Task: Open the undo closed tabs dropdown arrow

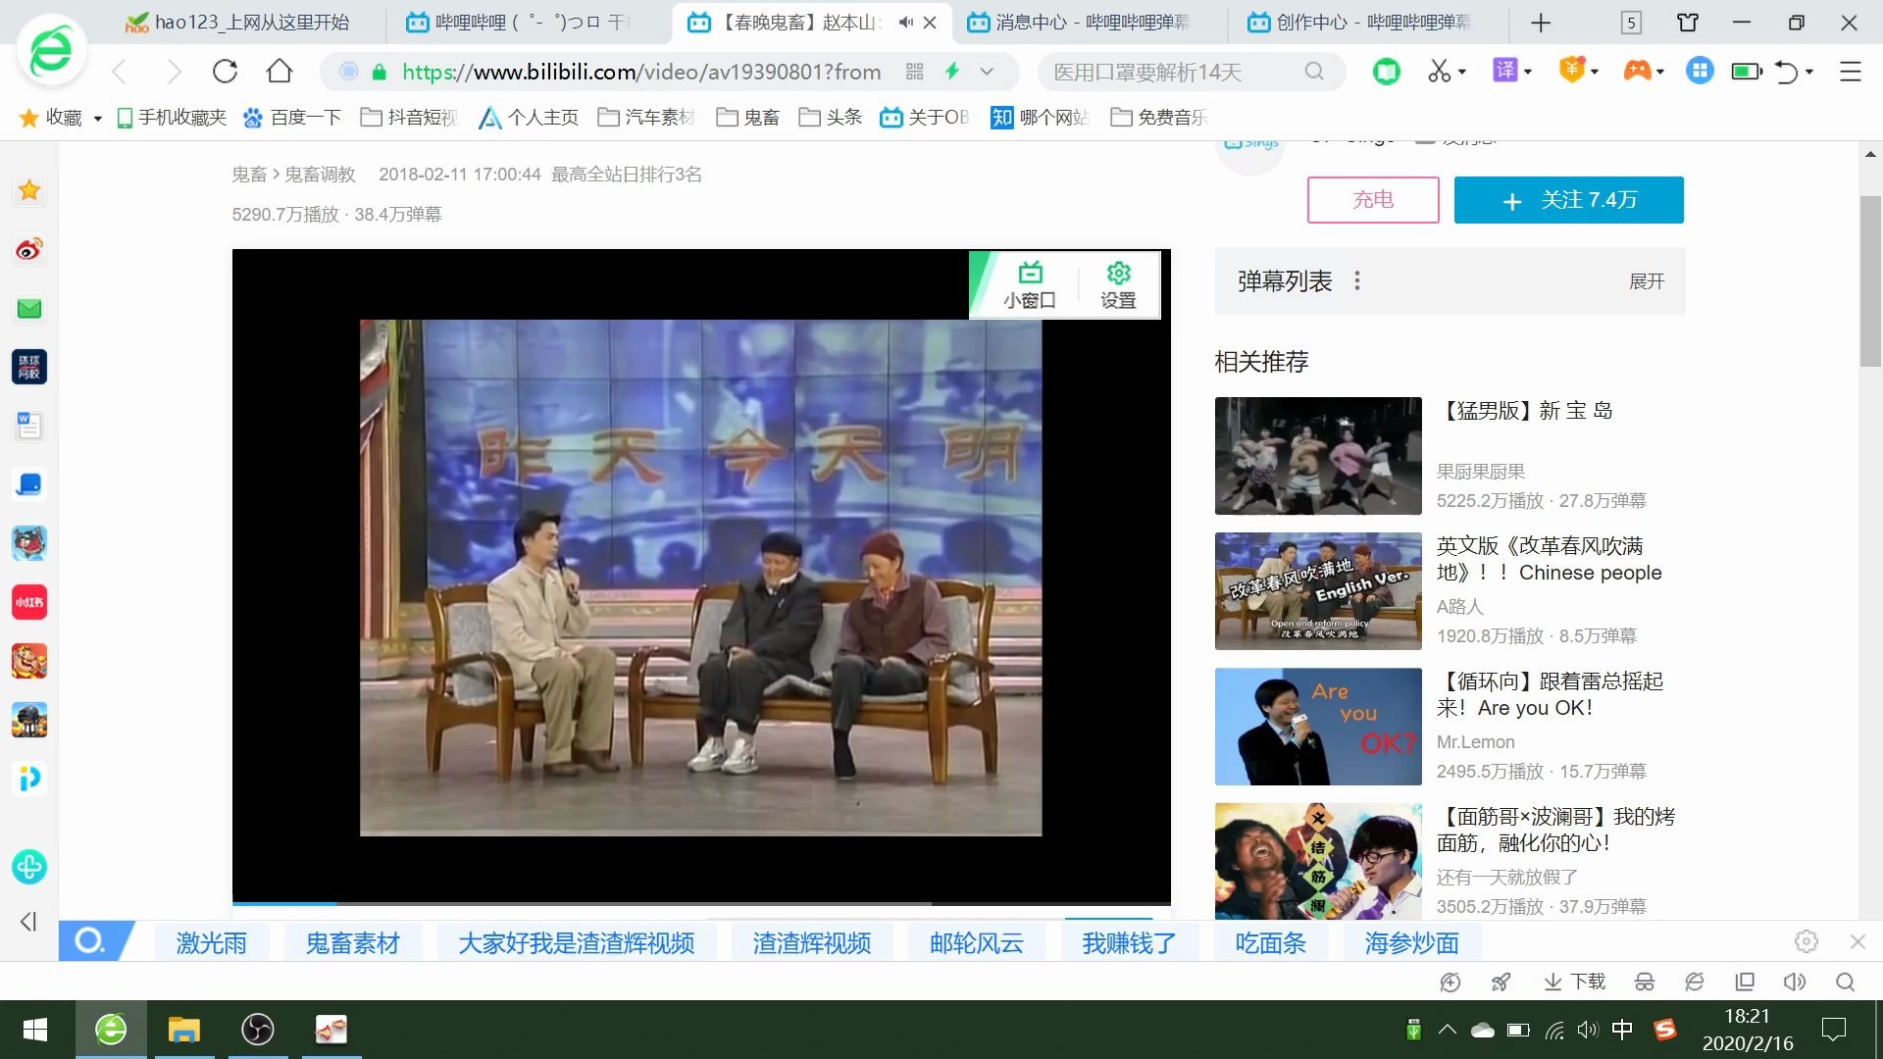Action: click(x=1809, y=72)
